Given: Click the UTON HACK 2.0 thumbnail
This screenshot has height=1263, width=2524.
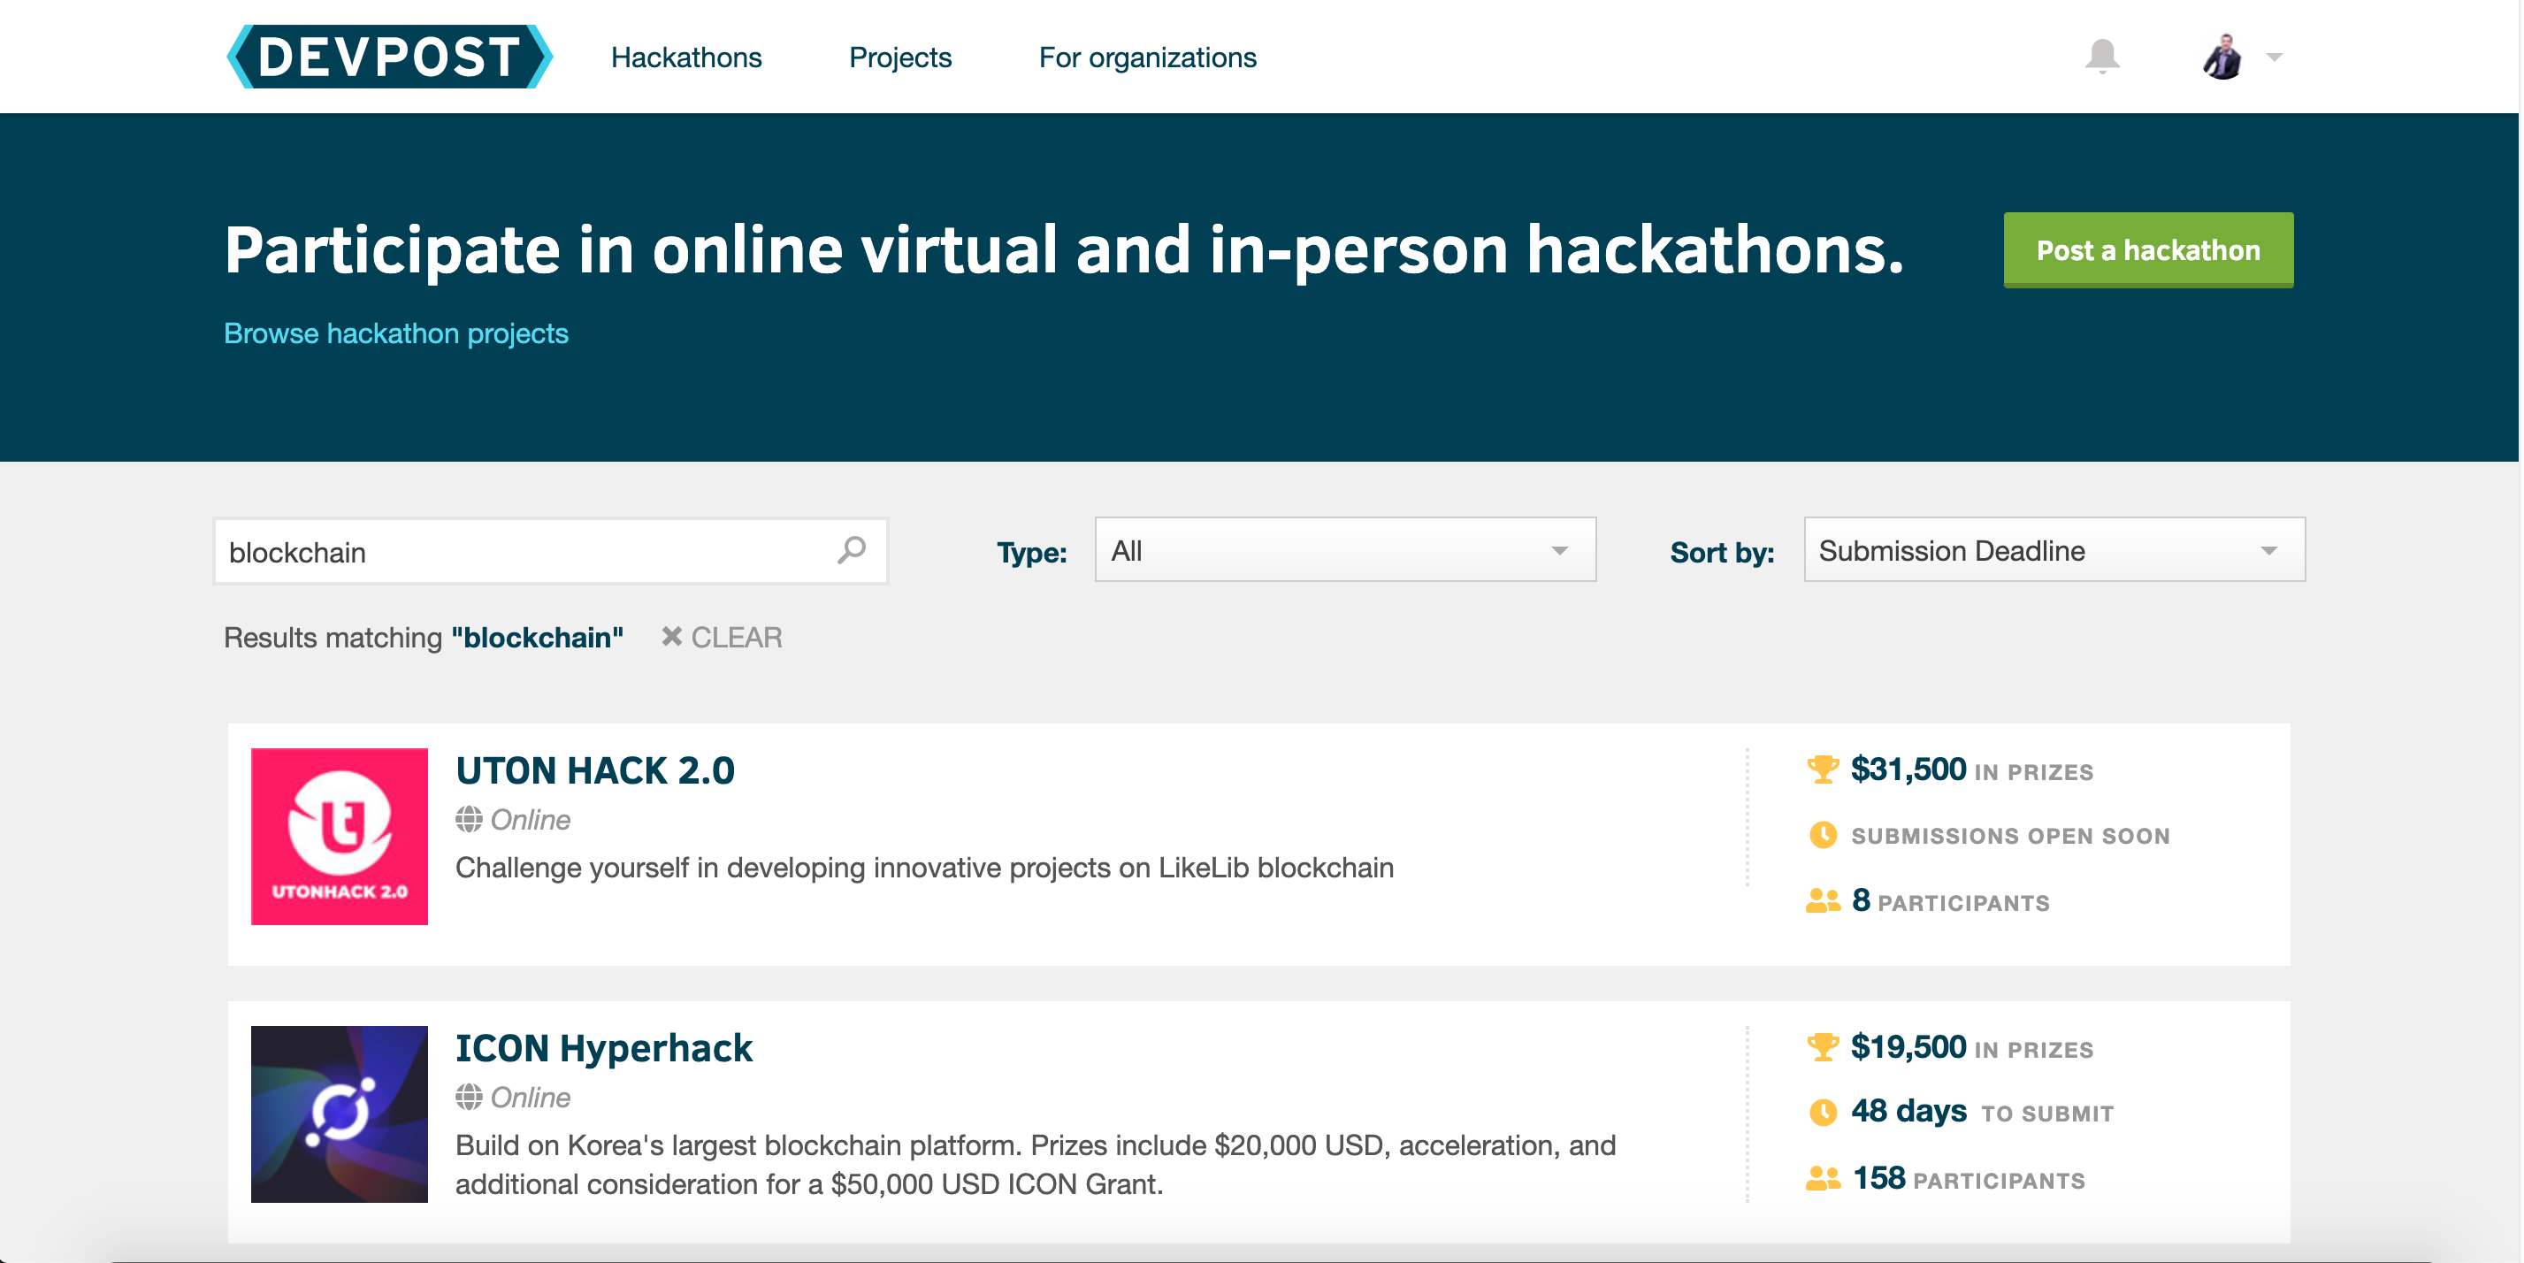Looking at the screenshot, I should pyautogui.click(x=339, y=837).
